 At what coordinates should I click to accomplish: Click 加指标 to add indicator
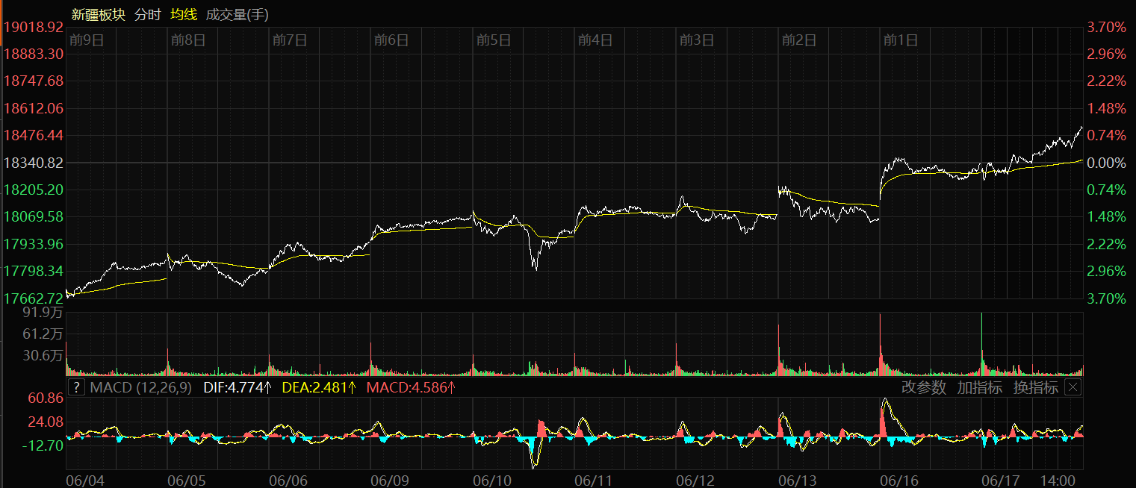coord(979,387)
